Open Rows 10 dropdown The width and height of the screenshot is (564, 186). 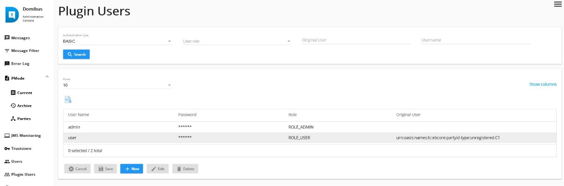(117, 85)
